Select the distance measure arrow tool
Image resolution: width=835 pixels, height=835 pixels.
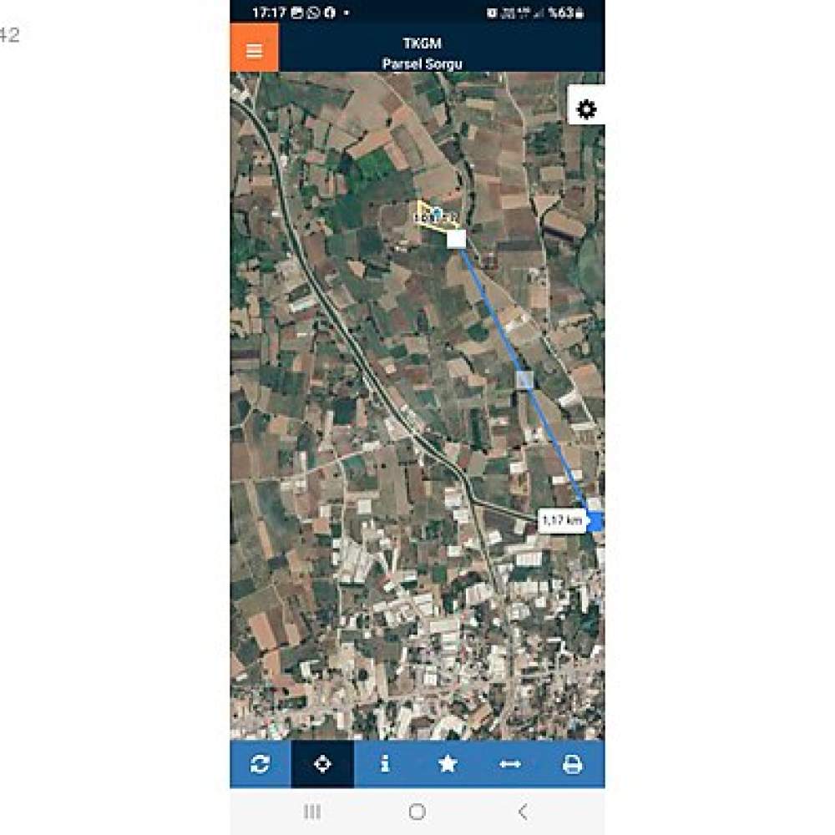click(x=510, y=764)
